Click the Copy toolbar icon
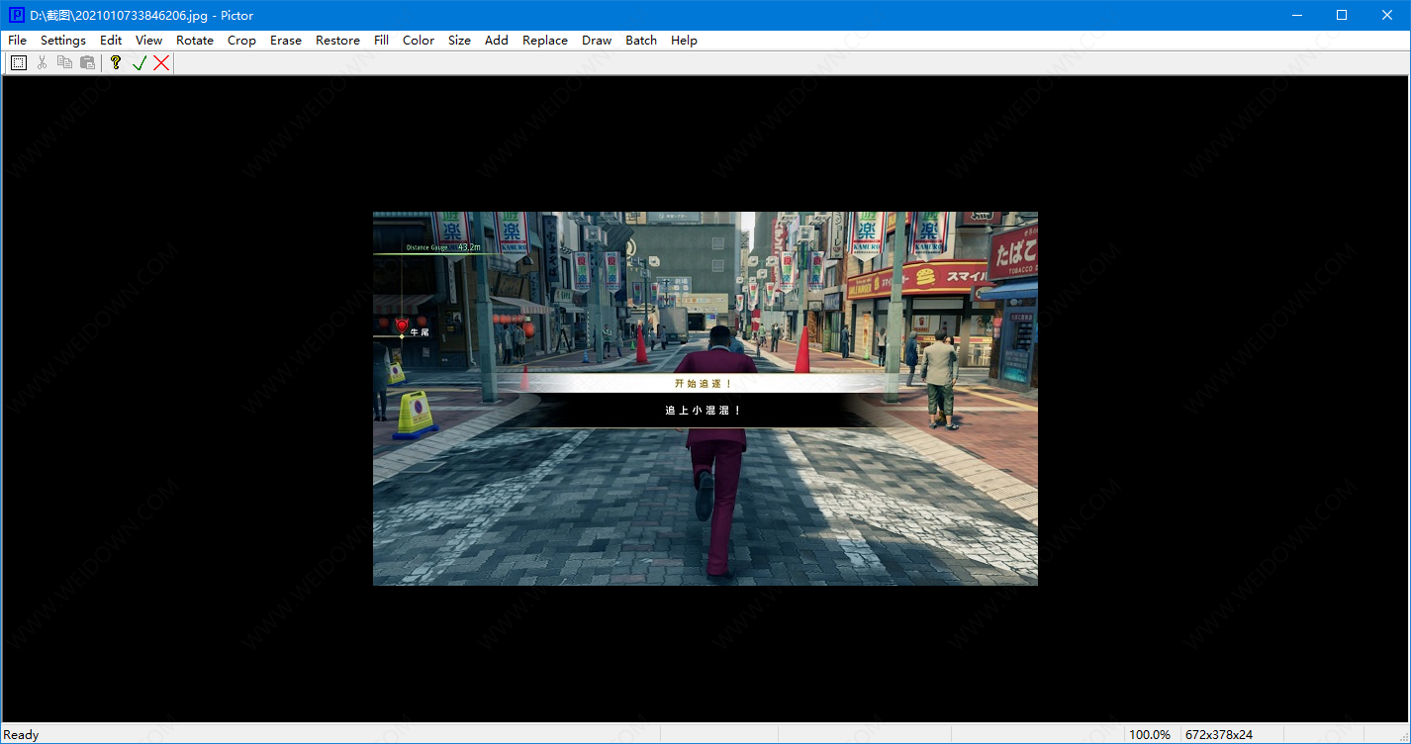This screenshot has height=744, width=1411. click(64, 62)
